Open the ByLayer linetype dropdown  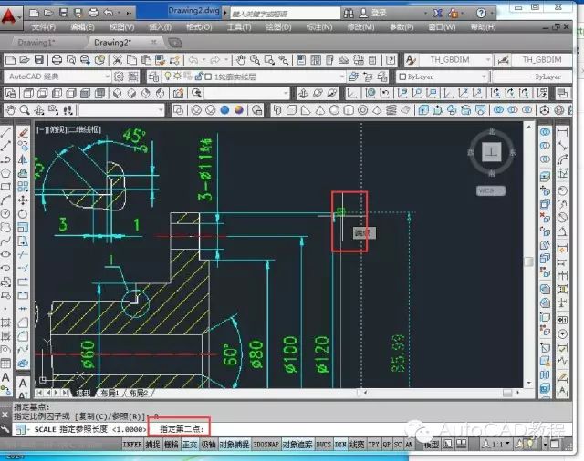click(532, 77)
